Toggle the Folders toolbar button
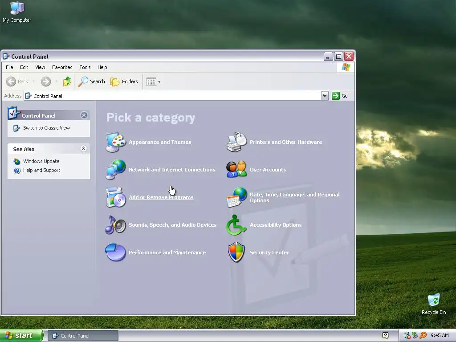Screen dimensions: 456x342 (x=124, y=82)
